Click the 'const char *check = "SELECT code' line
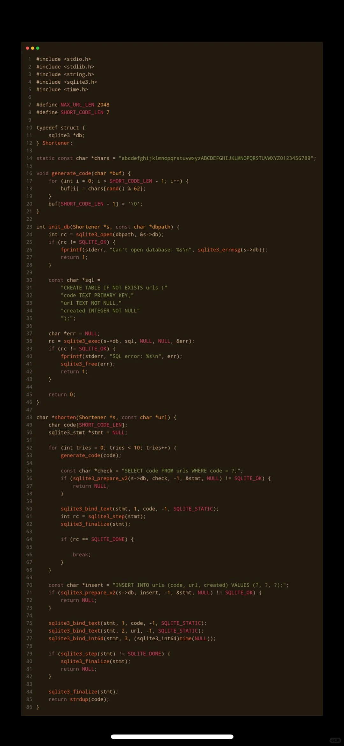Screen dimensions: 344x746 (152, 471)
